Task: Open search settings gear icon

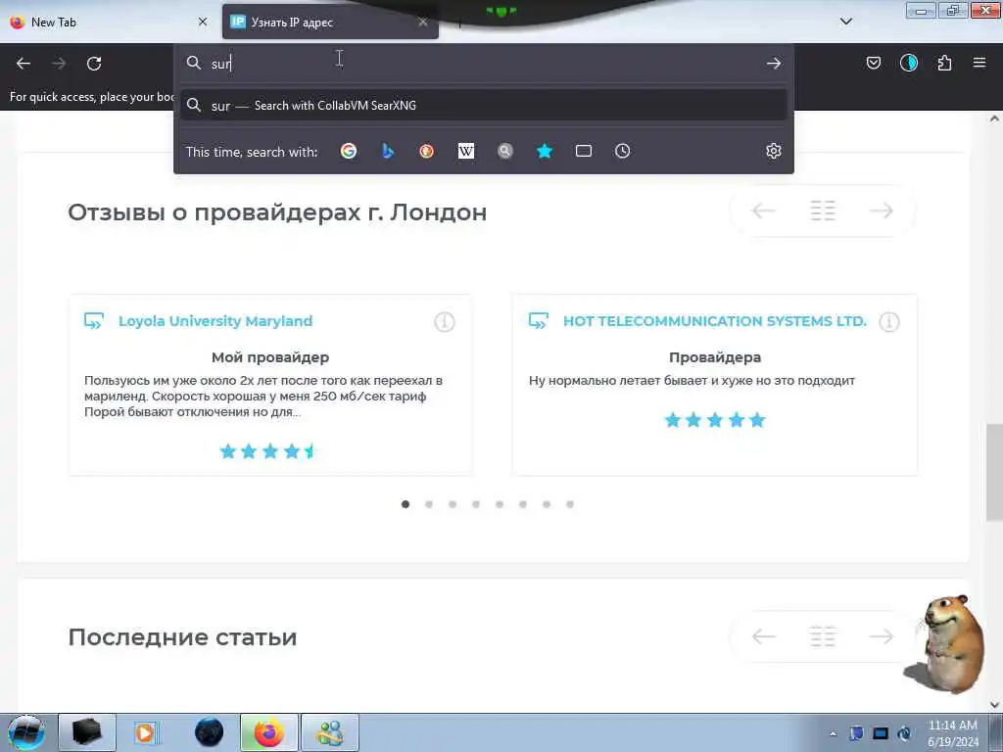Action: click(774, 151)
